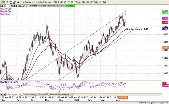The width and height of the screenshot is (169, 104).
Task: Click the Nov month label on time axis
Action: click(47, 100)
